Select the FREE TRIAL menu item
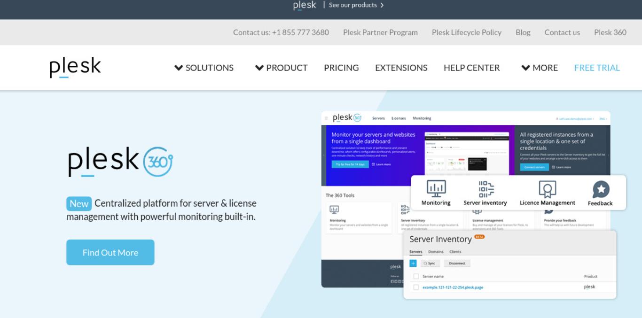Viewport: 642px width, 318px height. point(597,68)
